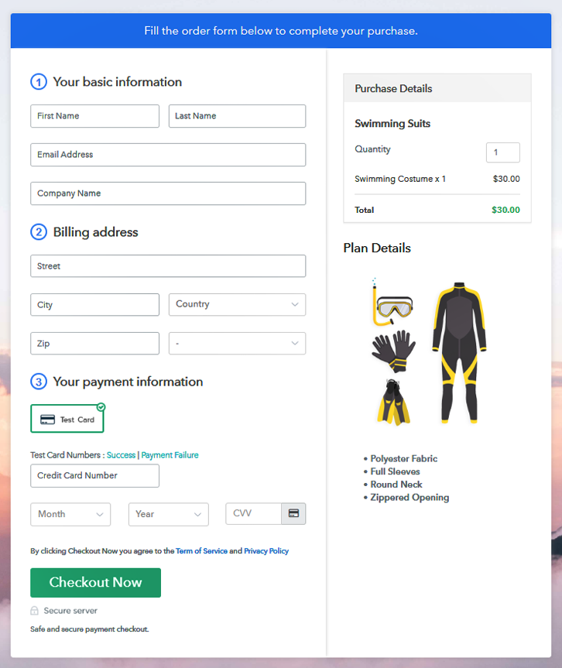The width and height of the screenshot is (562, 668).
Task: Focus the First Name field
Action: click(94, 116)
